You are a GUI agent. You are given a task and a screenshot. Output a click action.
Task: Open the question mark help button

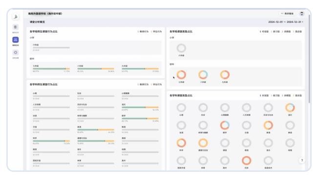(302, 161)
